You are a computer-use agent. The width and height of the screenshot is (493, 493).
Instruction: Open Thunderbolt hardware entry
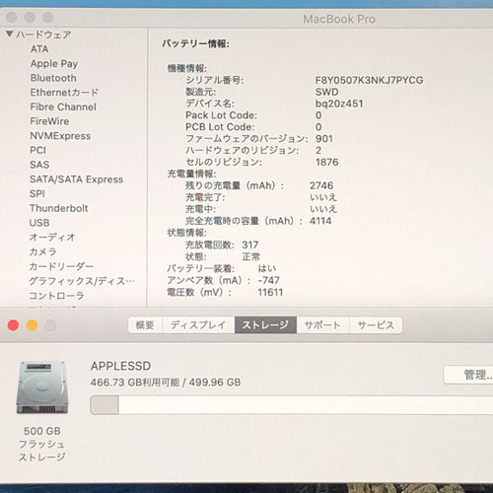[58, 208]
